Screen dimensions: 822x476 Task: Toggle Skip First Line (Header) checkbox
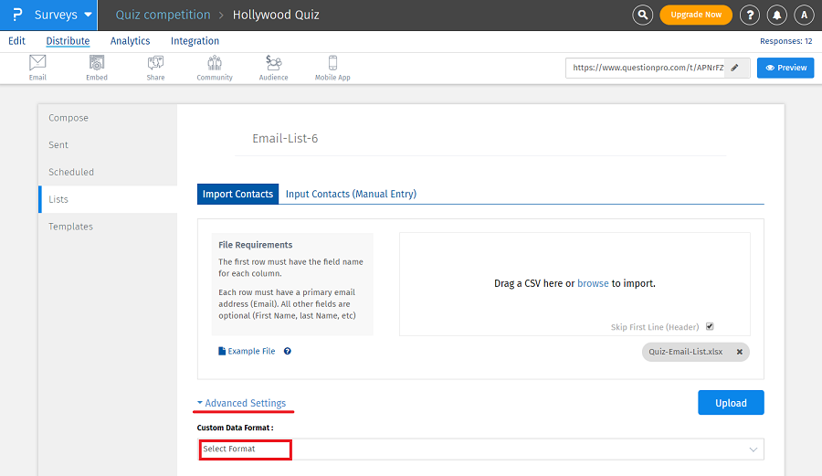click(x=710, y=326)
